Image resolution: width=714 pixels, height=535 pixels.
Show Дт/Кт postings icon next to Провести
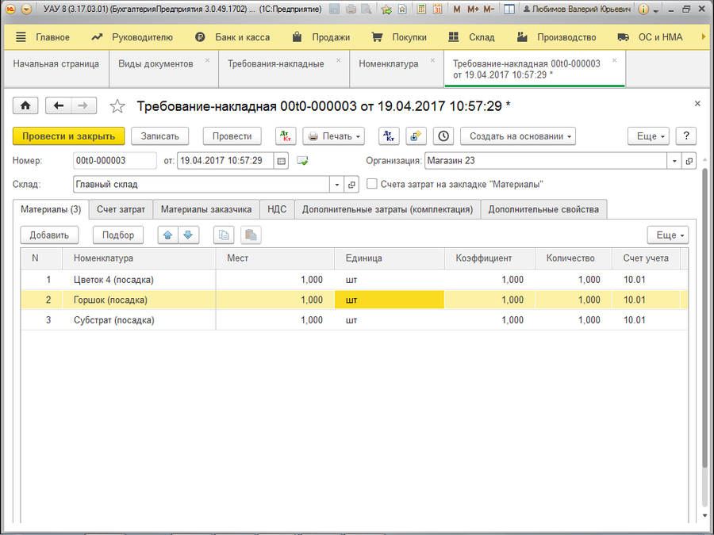coord(286,136)
